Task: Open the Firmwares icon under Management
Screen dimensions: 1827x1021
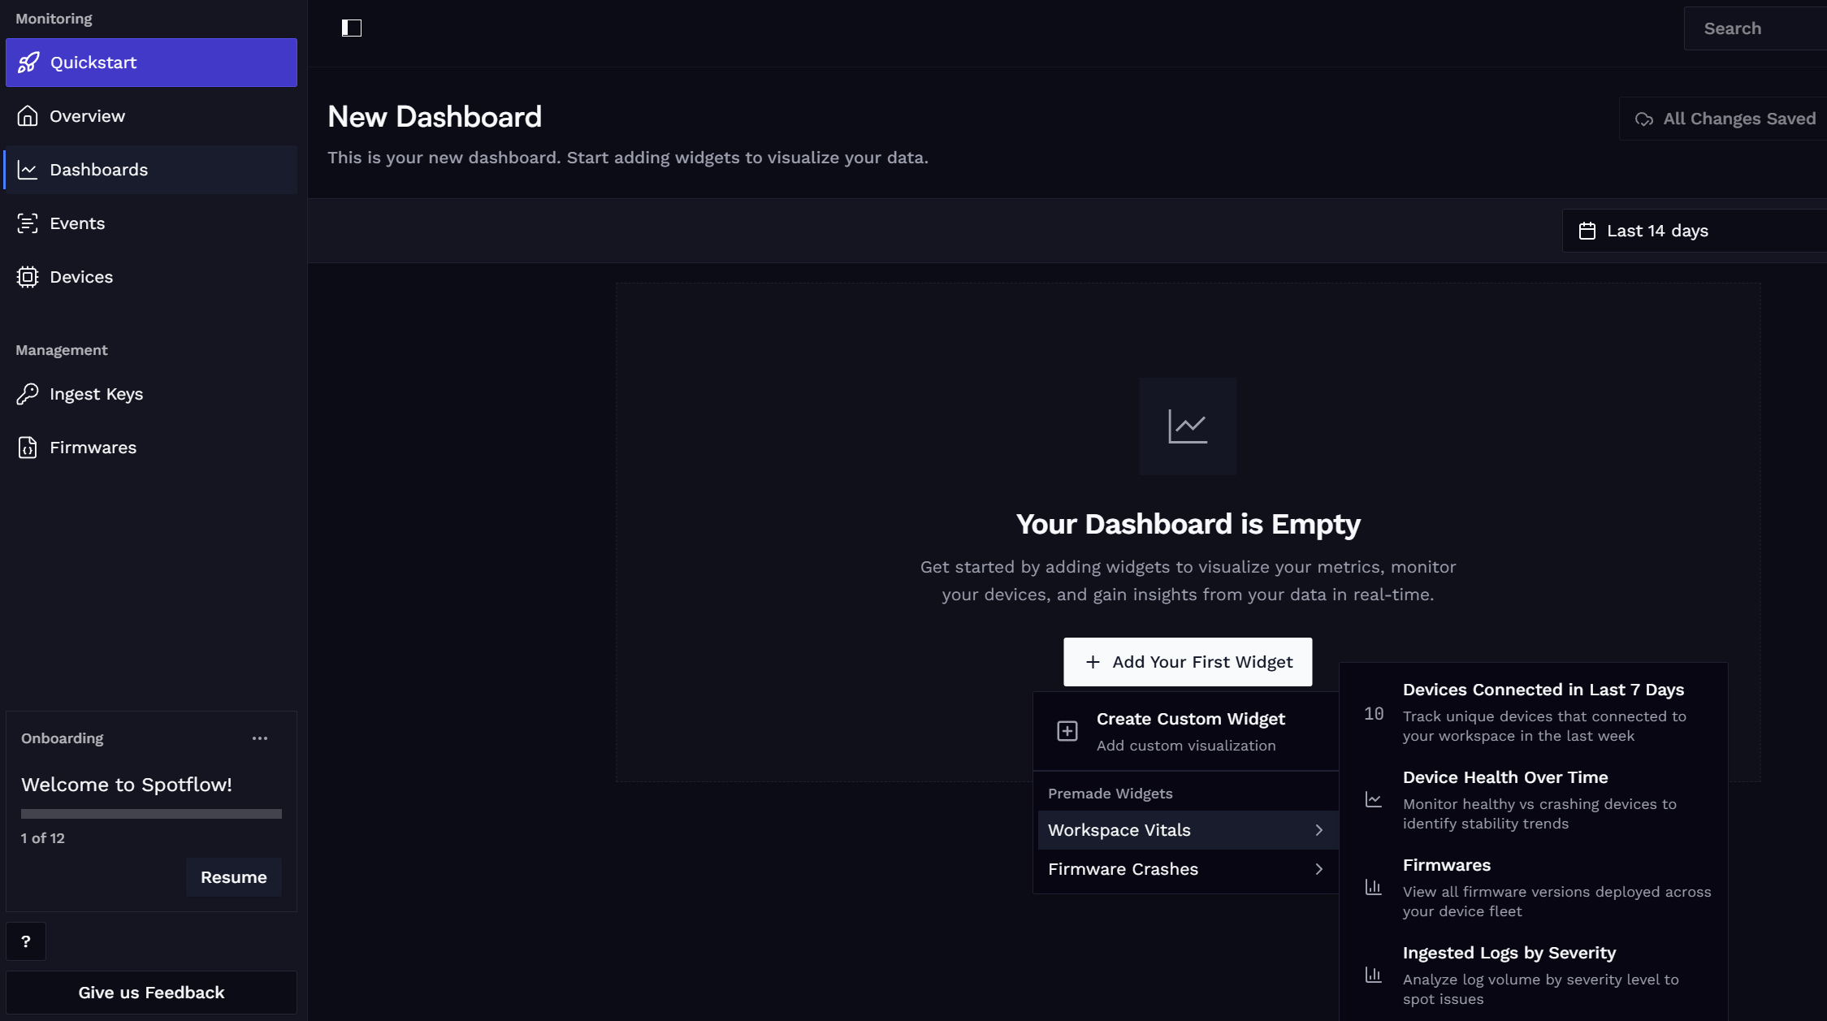Action: point(27,447)
